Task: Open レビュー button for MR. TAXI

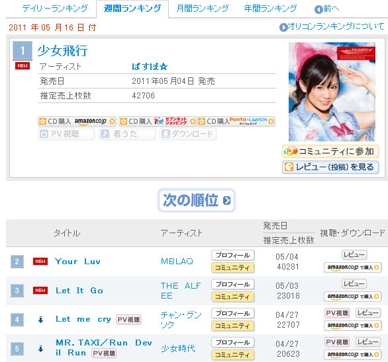Action: [368, 342]
